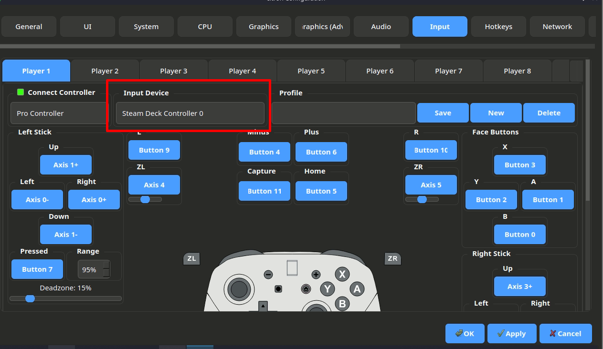Open the Hotkeys configuration tab

coord(498,27)
